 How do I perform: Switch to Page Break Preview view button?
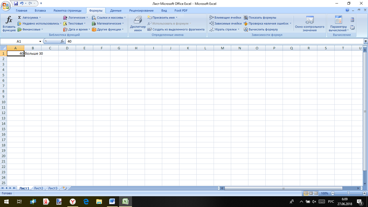316,193
